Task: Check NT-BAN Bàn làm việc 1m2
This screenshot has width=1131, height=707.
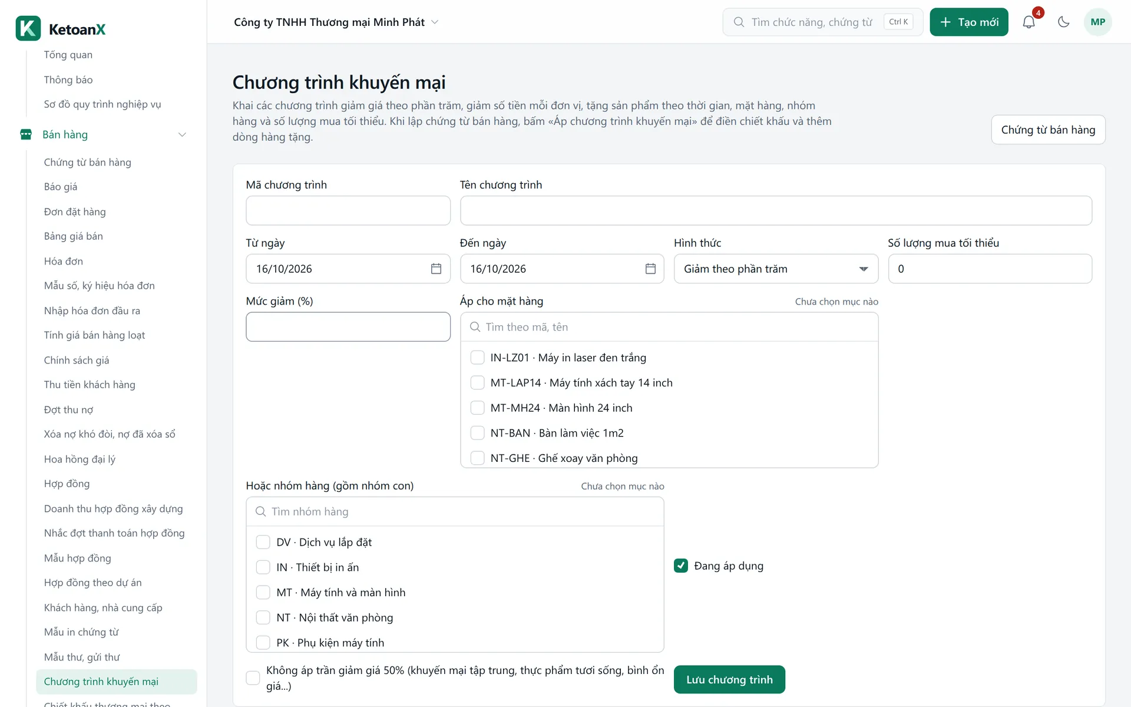Action: (477, 433)
